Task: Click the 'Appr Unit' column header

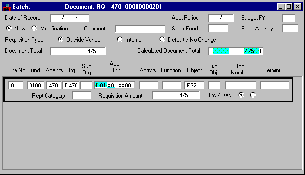Action: point(115,67)
